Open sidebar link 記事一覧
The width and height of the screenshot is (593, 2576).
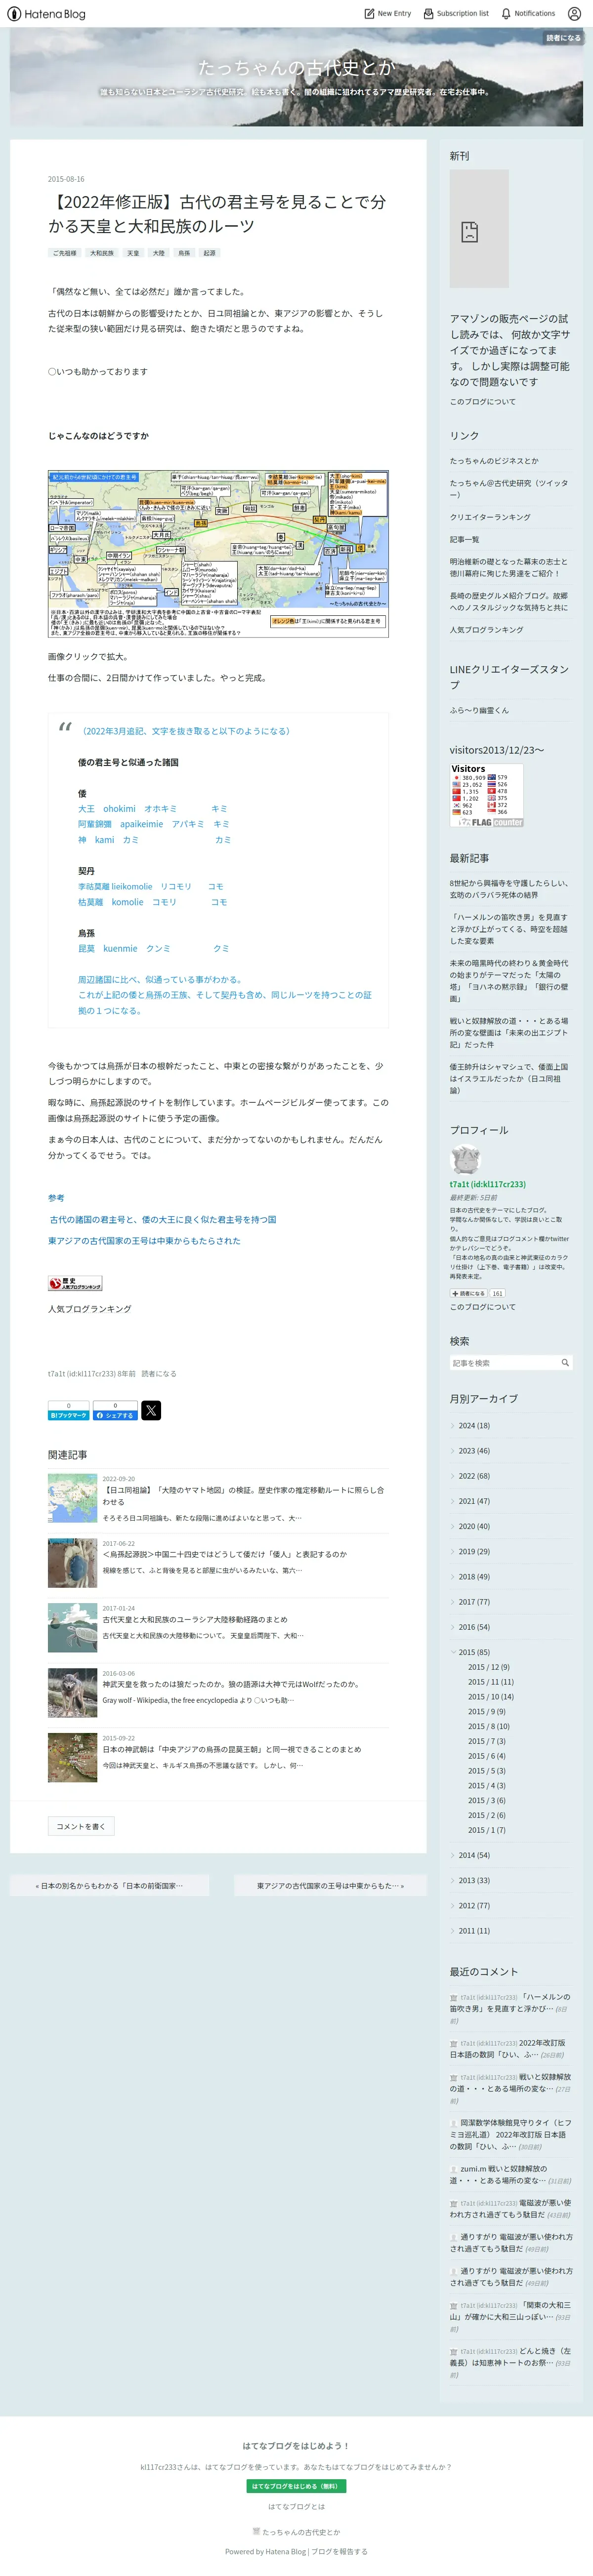(x=464, y=539)
